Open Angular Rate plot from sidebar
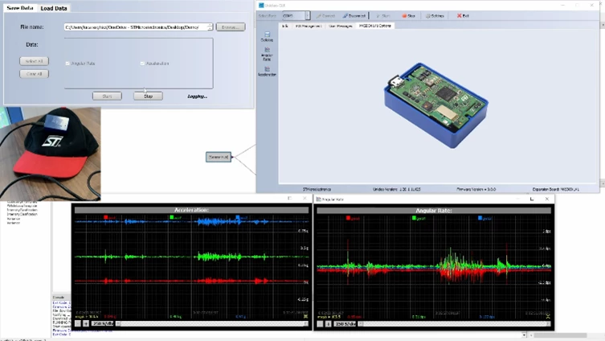Screen dimensions: 605x341 click(267, 54)
